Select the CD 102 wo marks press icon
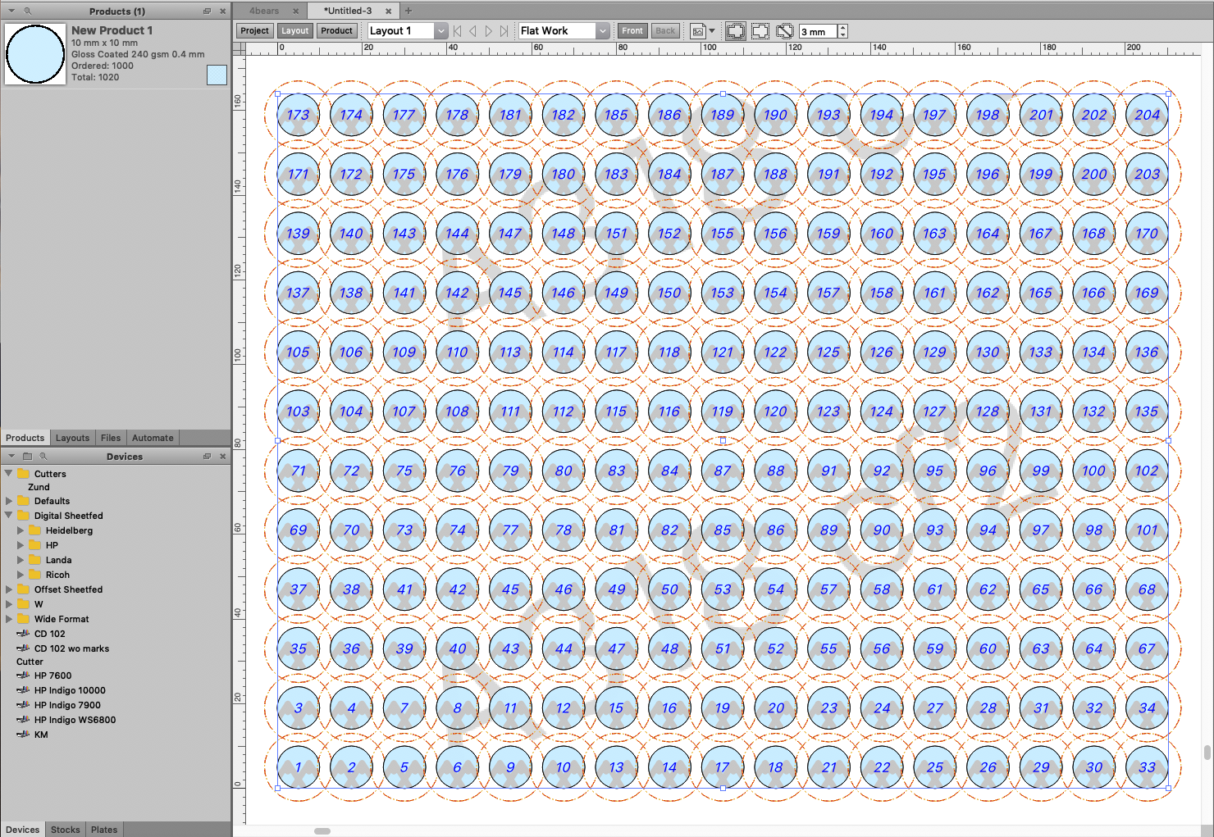The width and height of the screenshot is (1214, 837). 23,648
